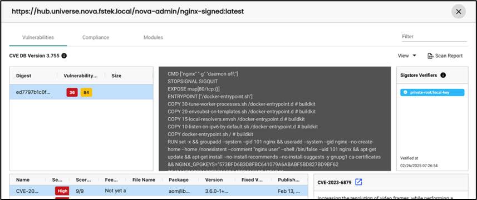Click the Scan Report CSV icon

430,56
